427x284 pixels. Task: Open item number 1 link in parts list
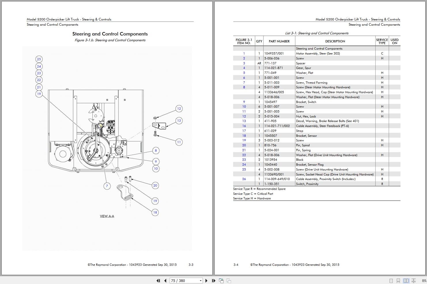coord(244,53)
